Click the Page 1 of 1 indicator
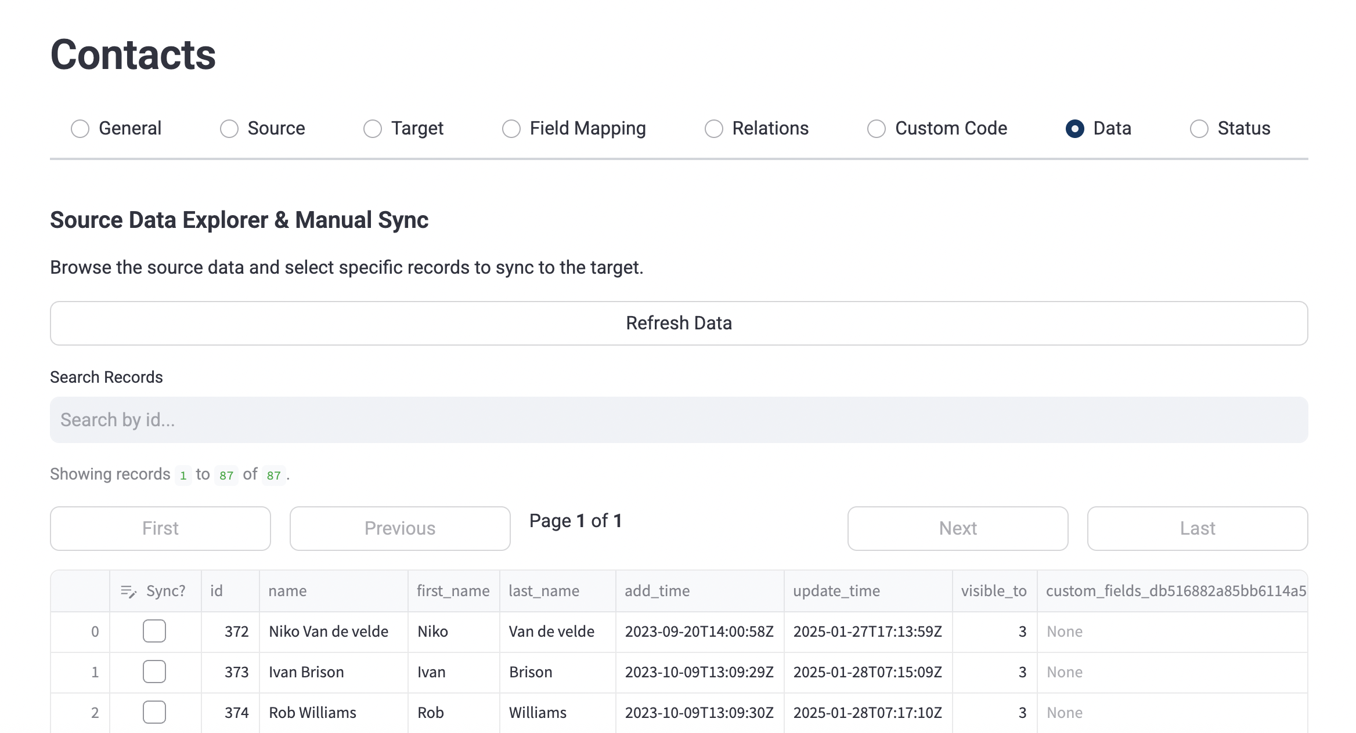Screen dimensions: 1356x733 575,521
